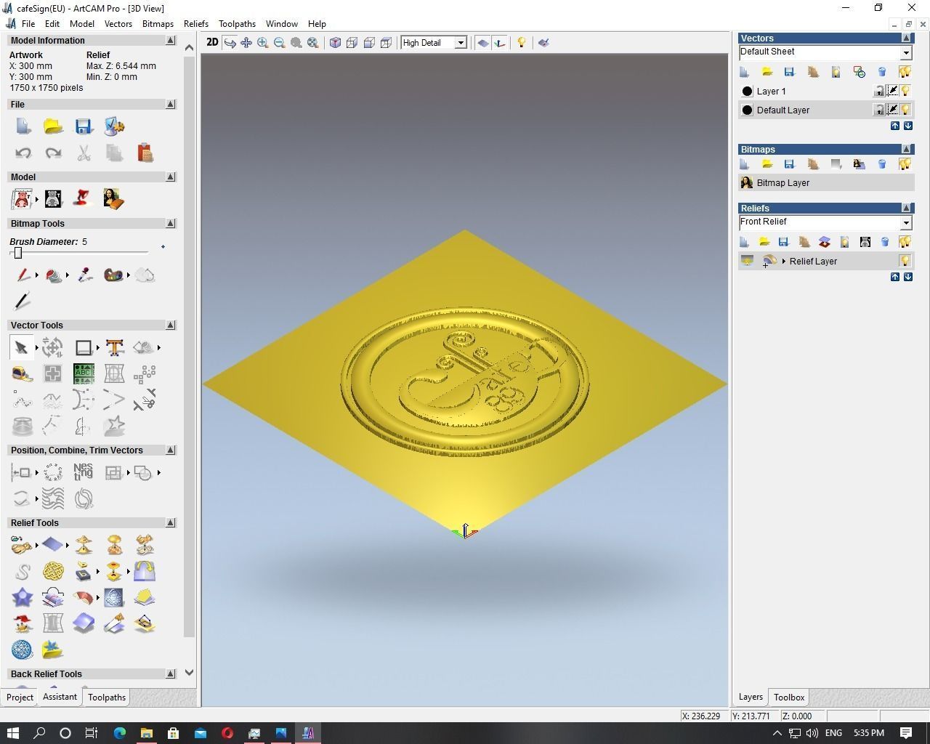
Task: Click the Mona Lisa model icon
Action: (x=114, y=198)
